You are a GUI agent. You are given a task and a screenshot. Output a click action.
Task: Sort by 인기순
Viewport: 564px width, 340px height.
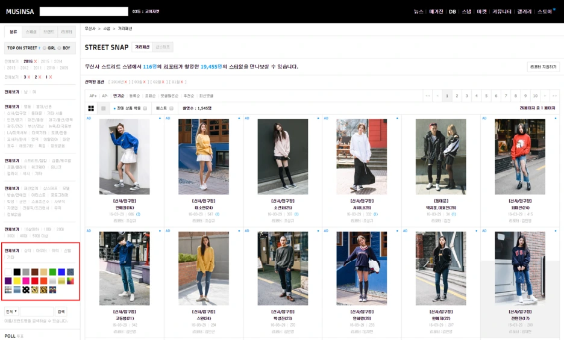click(x=119, y=96)
